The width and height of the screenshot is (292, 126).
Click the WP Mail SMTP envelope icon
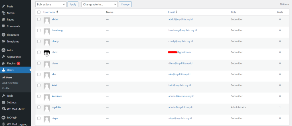(3, 109)
